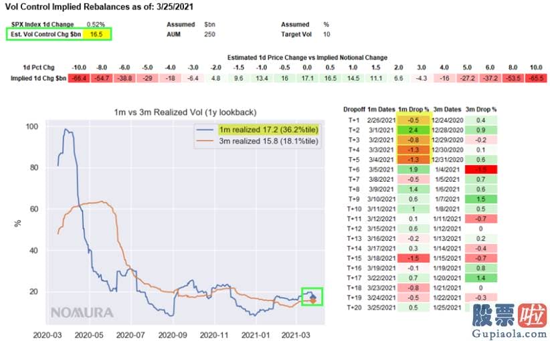
Task: Select legend entry "3m realized 15.8 (18.1%tile)"
Action: point(269,141)
